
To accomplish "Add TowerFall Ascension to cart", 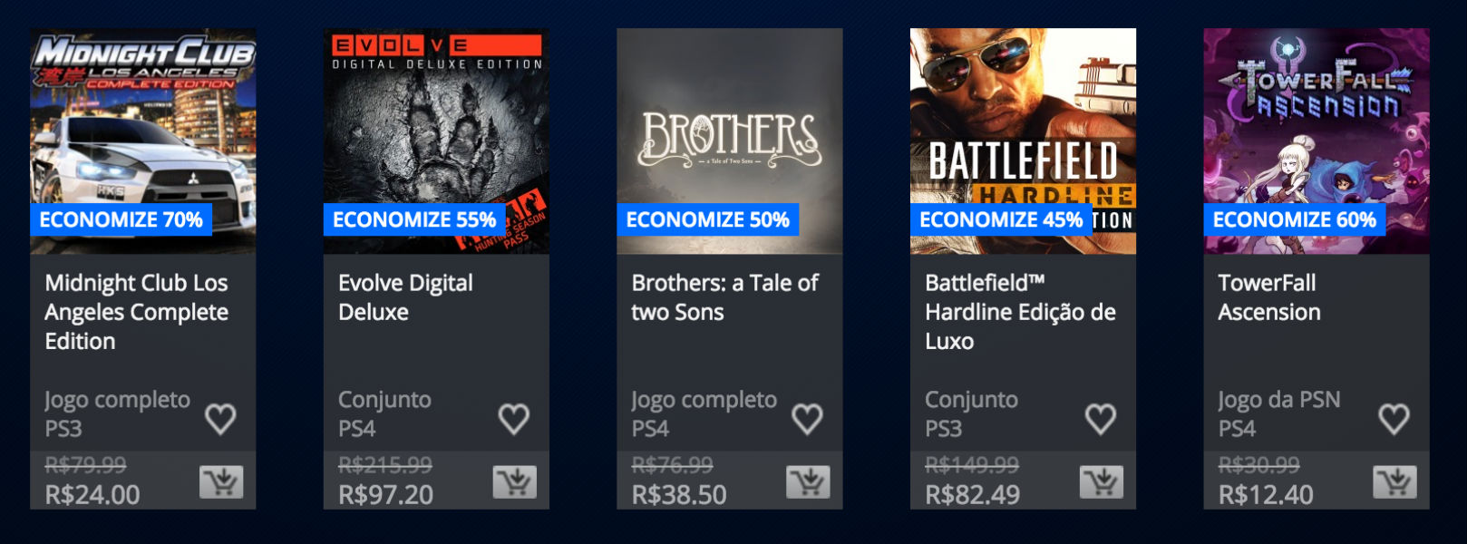I will coord(1394,481).
